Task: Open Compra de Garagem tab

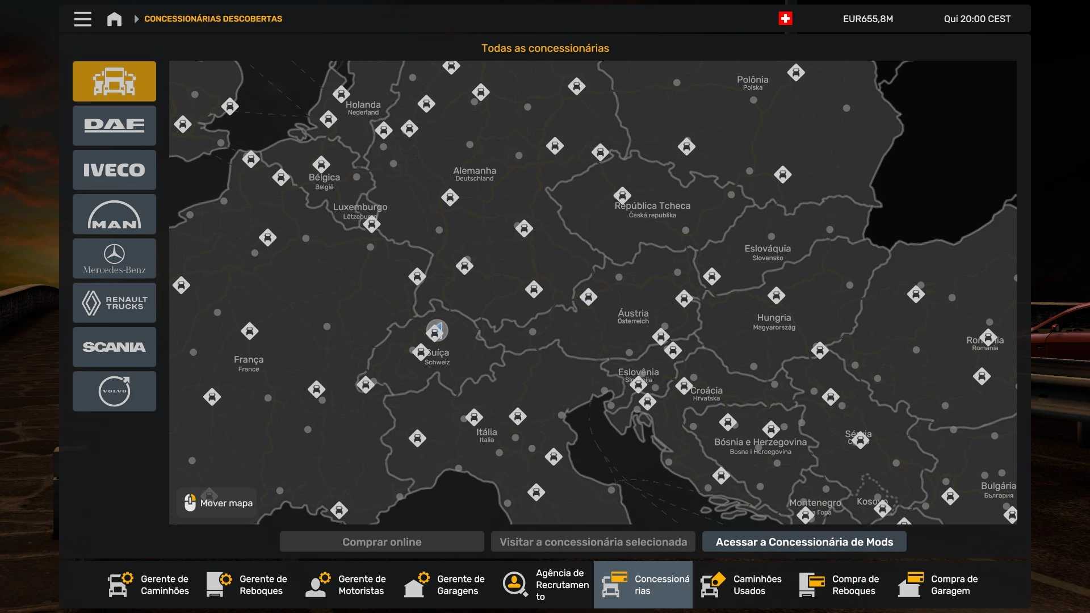Action: coord(939,585)
